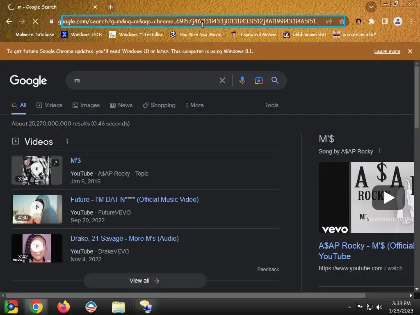Play the Future video thumbnail
Viewport: 420px width, 315px height.
(x=37, y=209)
